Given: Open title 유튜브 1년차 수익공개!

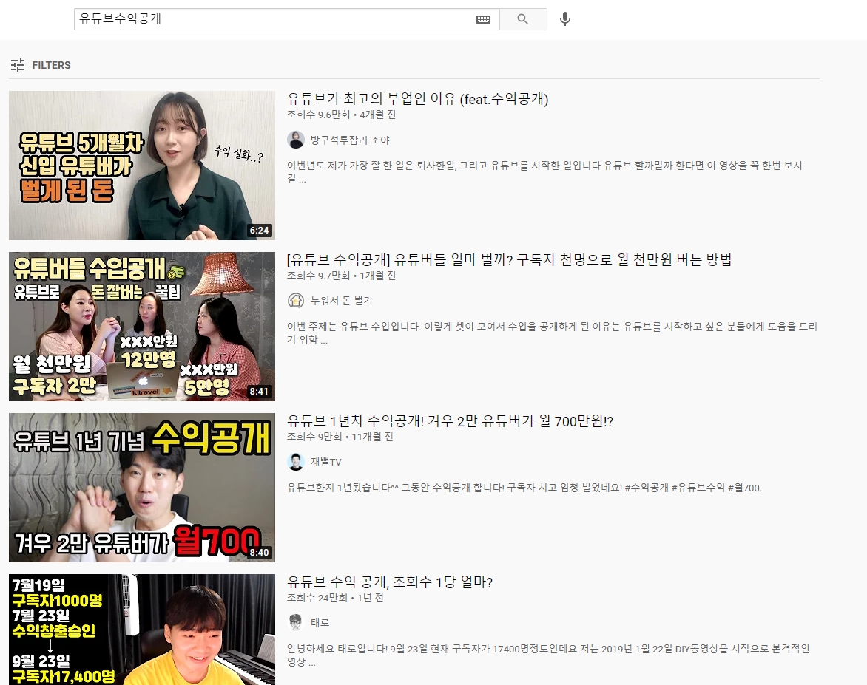Looking at the screenshot, I should pyautogui.click(x=450, y=421).
